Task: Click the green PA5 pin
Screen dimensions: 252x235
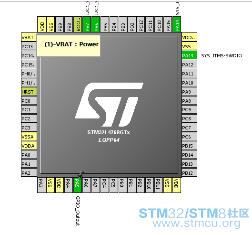Action: (78, 185)
